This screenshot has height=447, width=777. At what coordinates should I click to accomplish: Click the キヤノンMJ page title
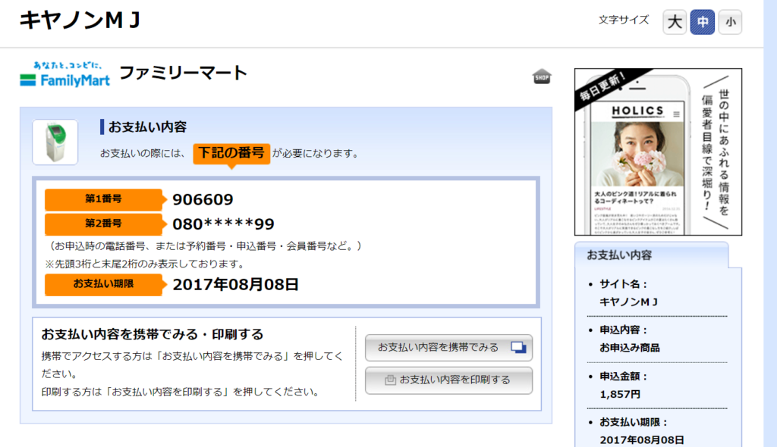click(x=80, y=20)
